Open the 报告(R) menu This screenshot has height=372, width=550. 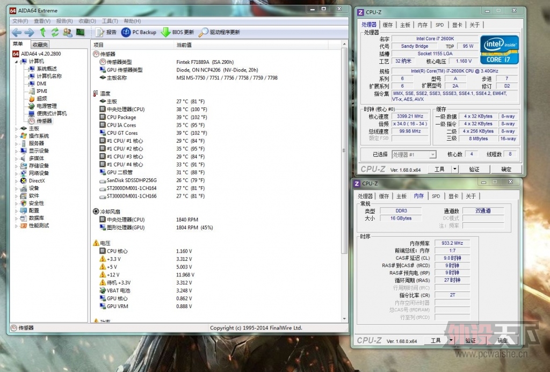pos(64,21)
